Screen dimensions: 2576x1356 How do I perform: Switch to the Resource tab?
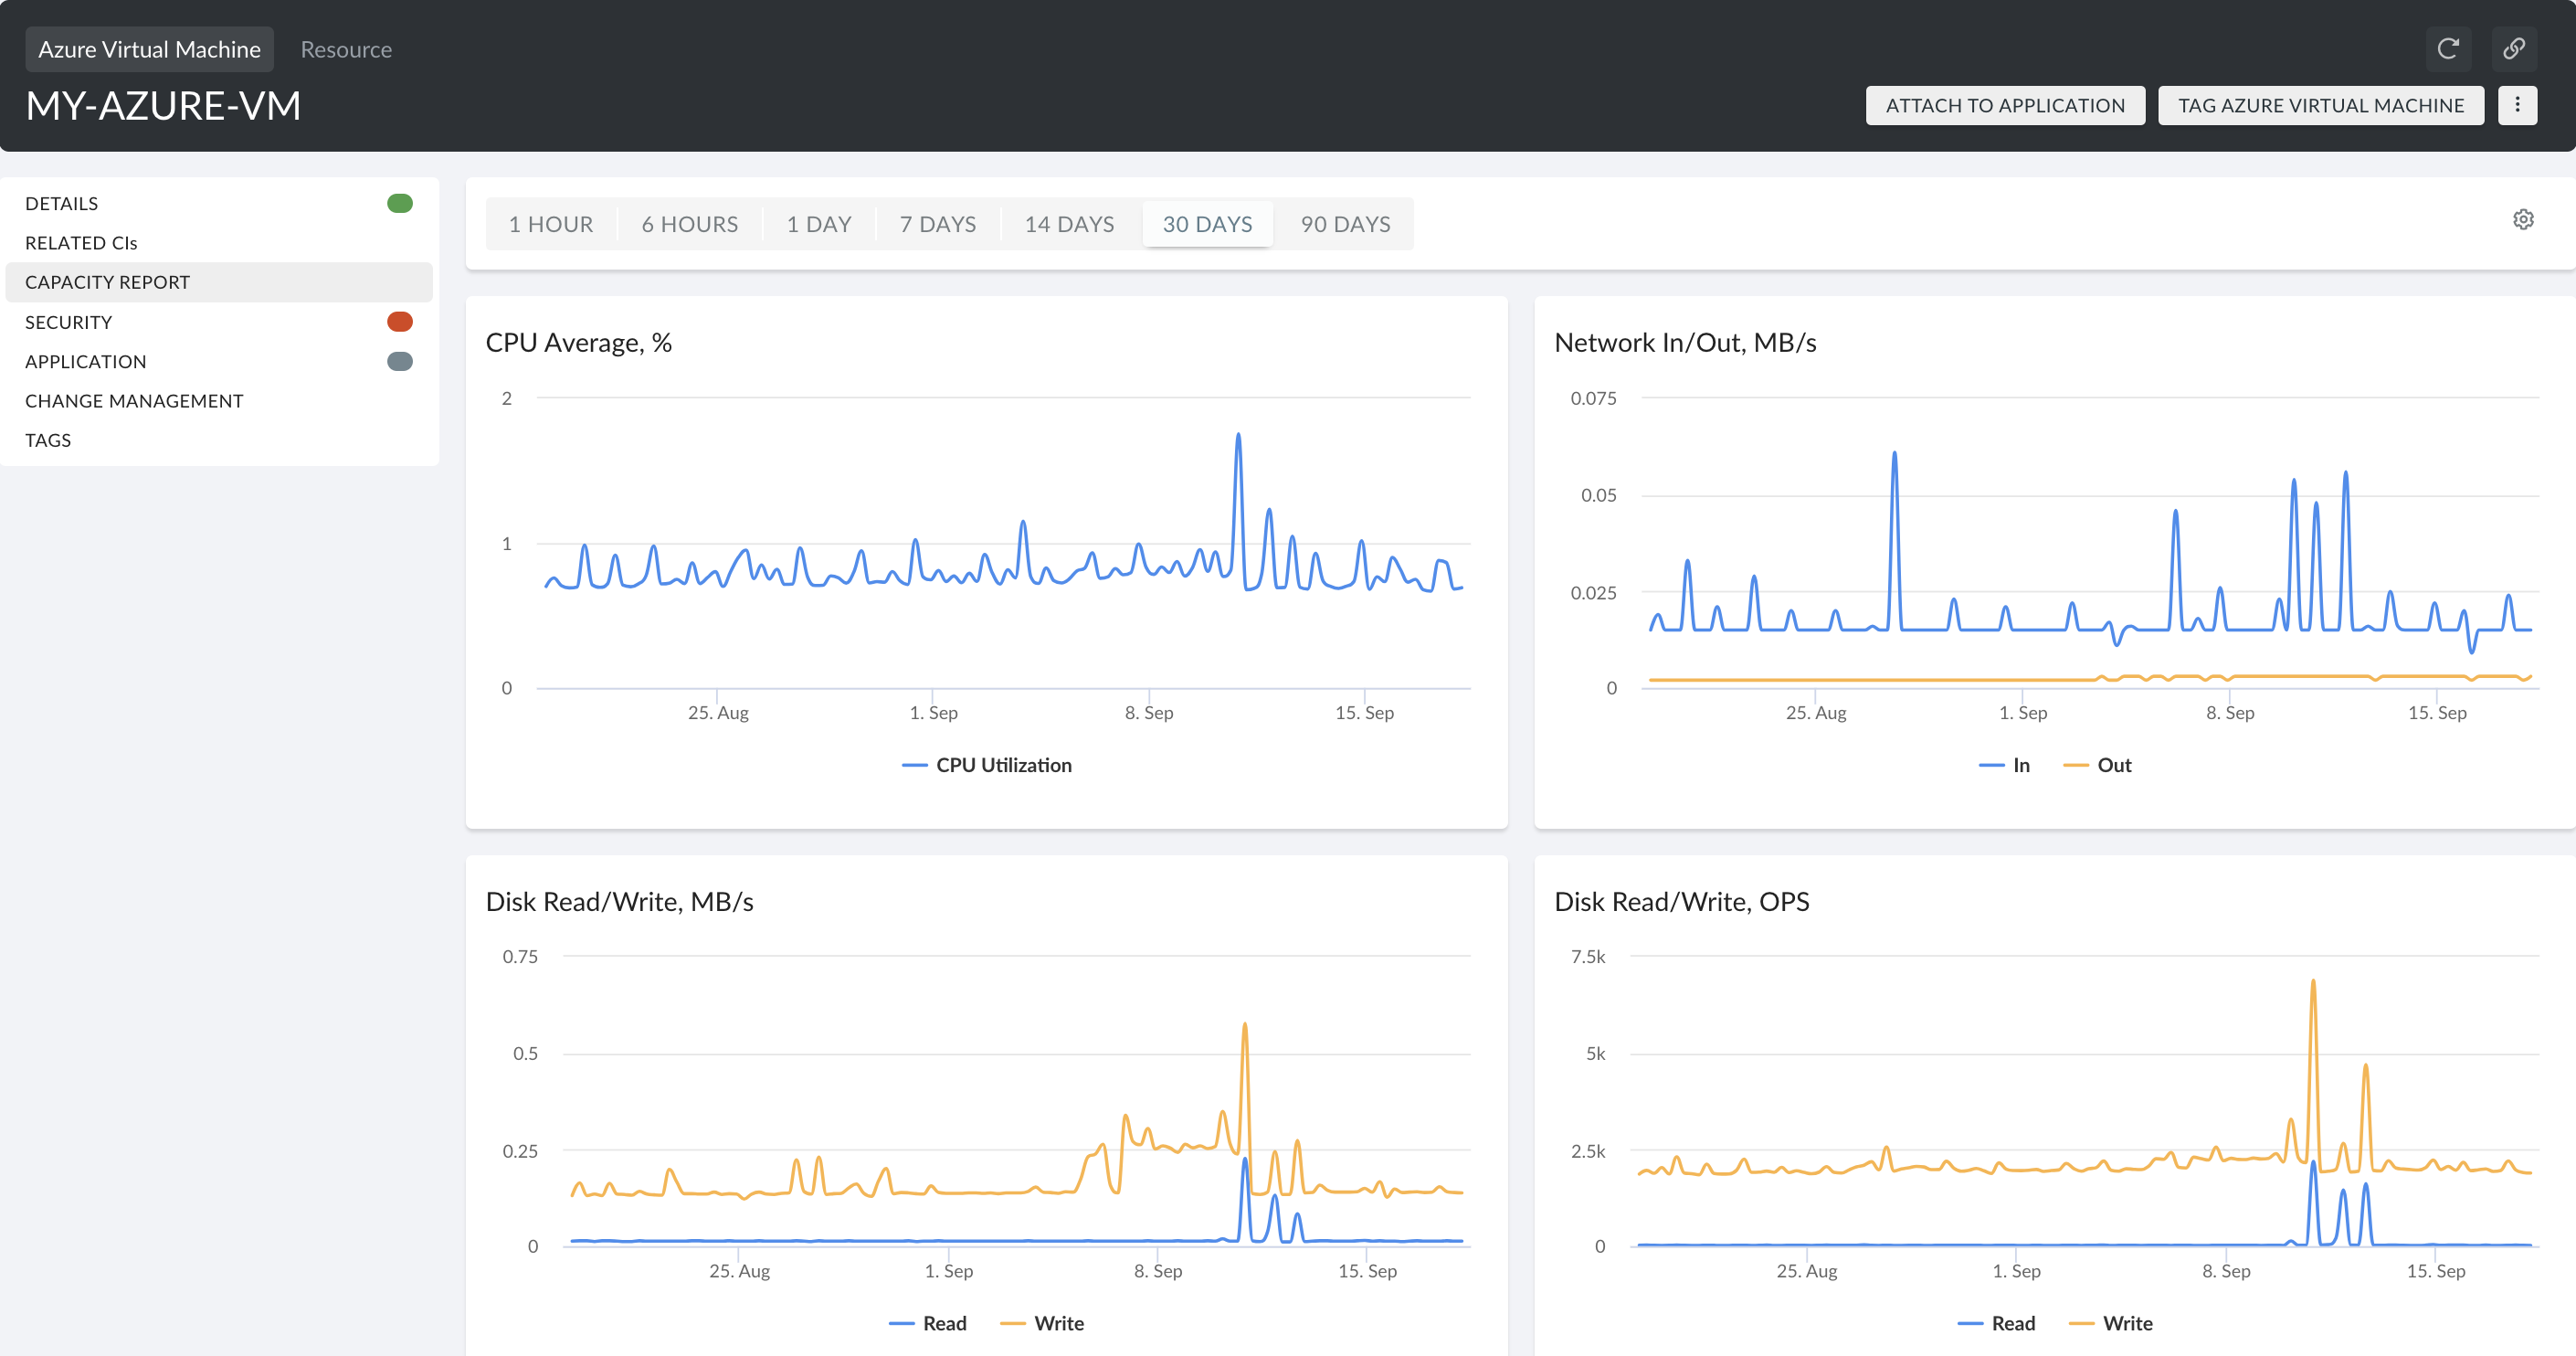[x=345, y=48]
